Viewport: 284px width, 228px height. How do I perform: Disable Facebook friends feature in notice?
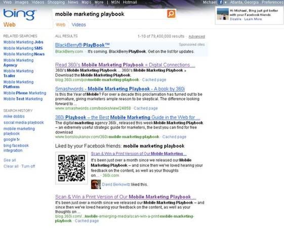pyautogui.click(x=235, y=19)
